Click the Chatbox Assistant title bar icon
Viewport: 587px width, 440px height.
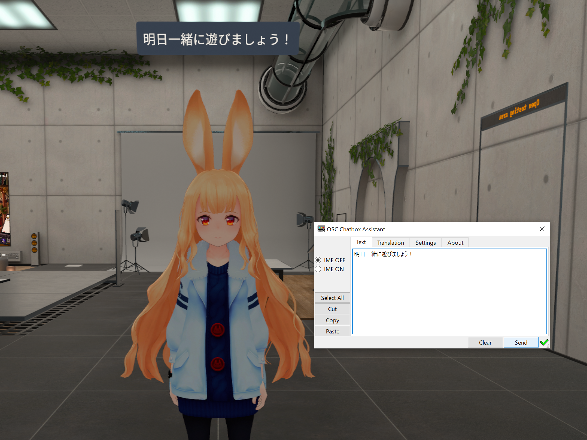[320, 229]
